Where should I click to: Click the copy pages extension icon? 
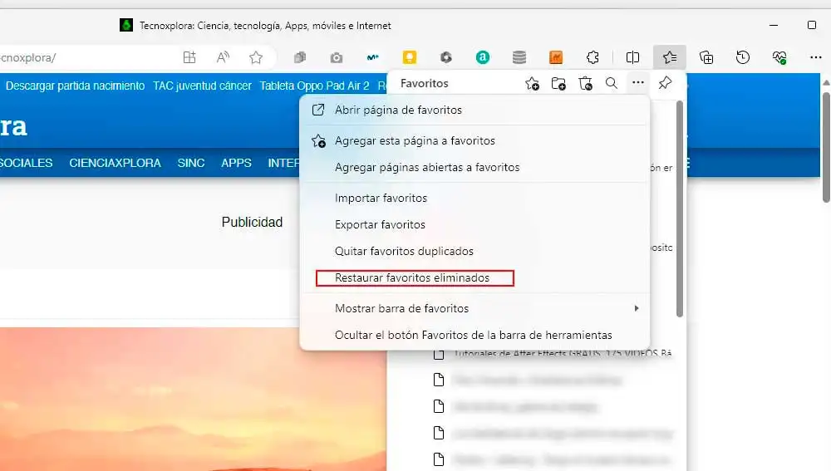tap(300, 57)
